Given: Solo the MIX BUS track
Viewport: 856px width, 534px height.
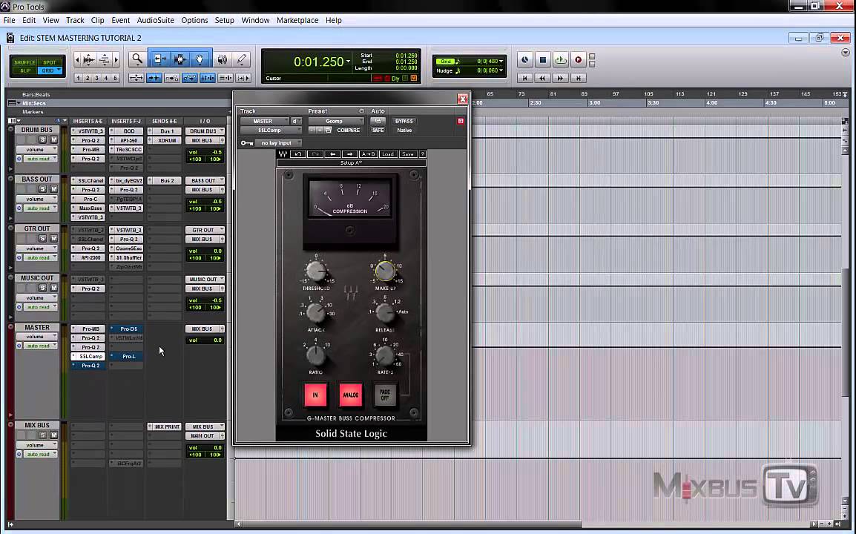Looking at the screenshot, I should click(42, 435).
